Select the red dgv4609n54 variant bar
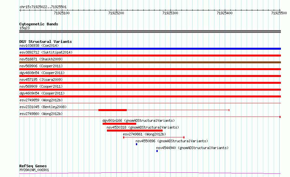Image resolution: width=290 pixels, height=177 pixels. tap(150, 96)
